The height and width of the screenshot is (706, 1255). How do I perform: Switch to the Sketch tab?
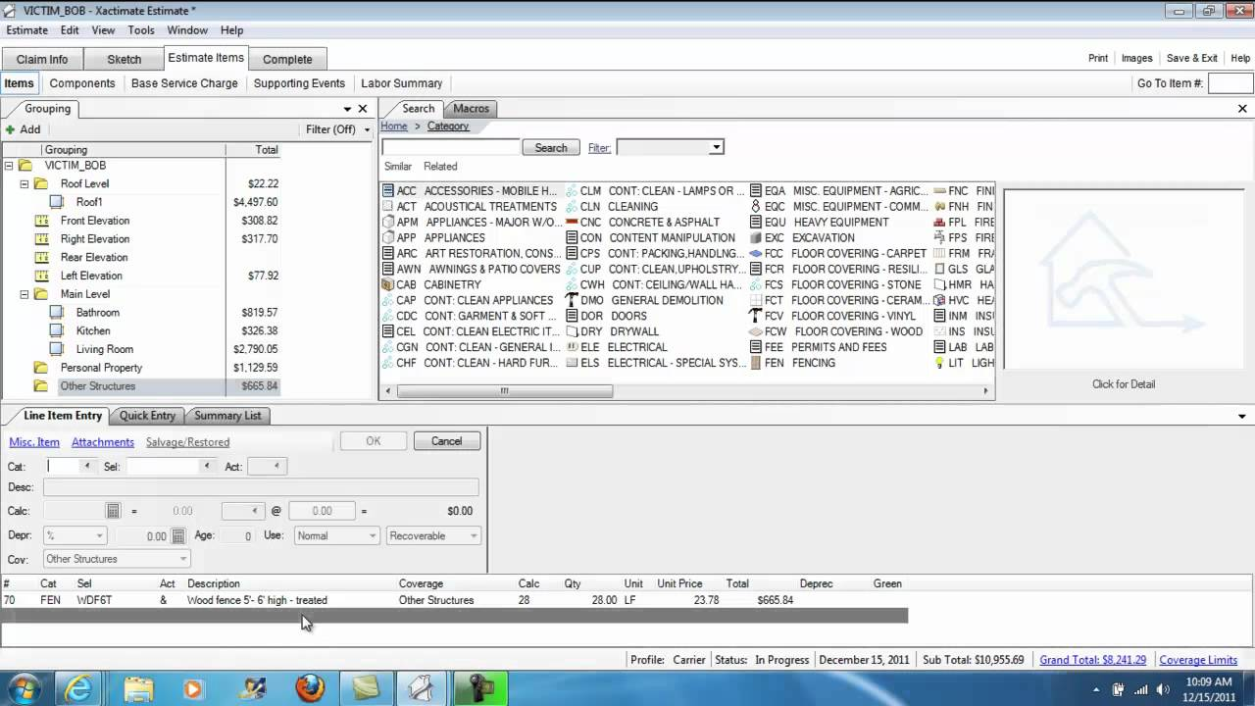point(125,59)
